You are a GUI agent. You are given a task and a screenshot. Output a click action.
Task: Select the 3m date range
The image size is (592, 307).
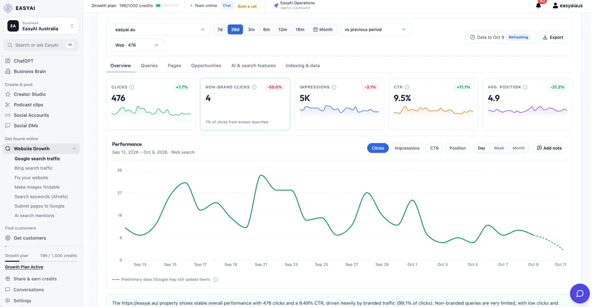click(x=251, y=30)
